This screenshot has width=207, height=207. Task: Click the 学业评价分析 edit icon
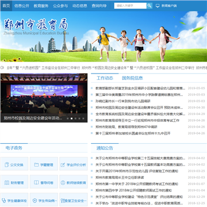pos(63,164)
